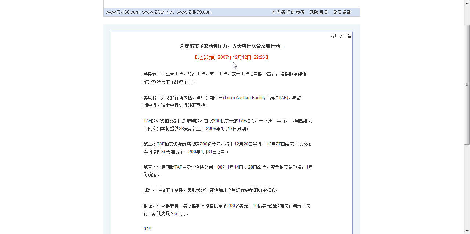
Task: Click the paragraph starting 根据外汇互换安排
Action: click(227, 209)
